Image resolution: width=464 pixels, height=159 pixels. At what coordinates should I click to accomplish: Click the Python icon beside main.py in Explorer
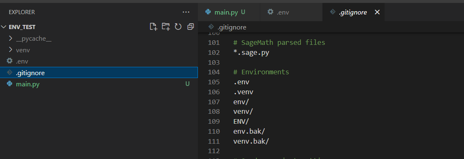click(10, 84)
